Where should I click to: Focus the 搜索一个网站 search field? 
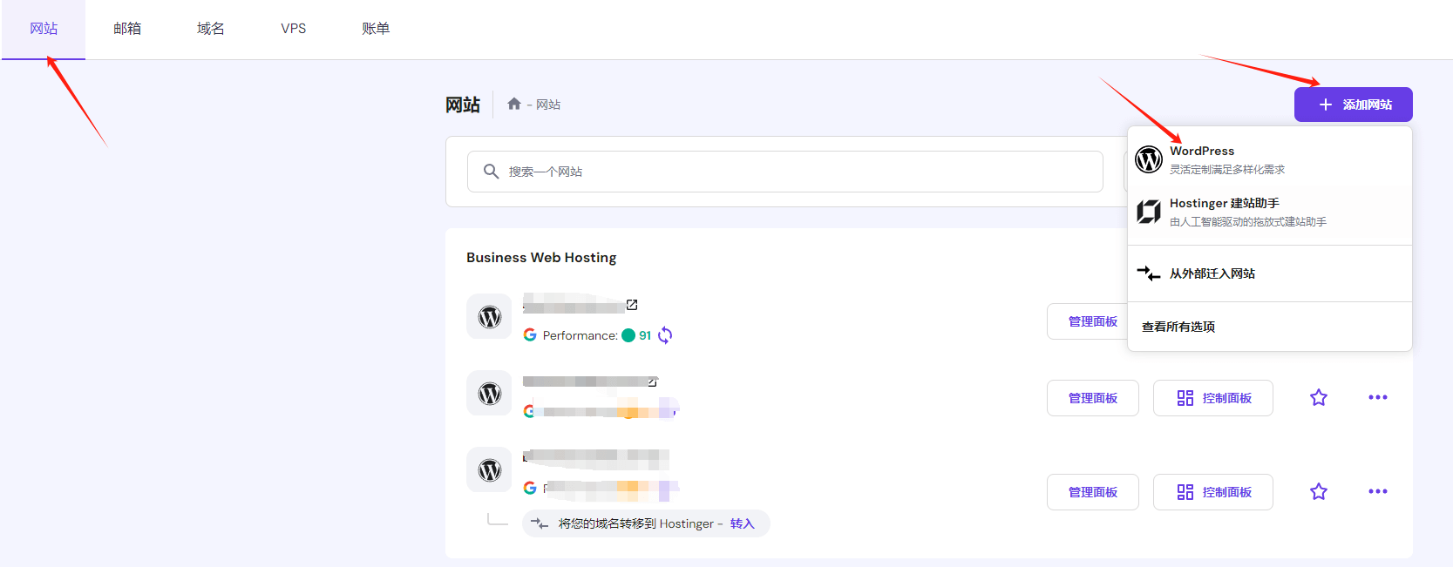click(x=785, y=172)
